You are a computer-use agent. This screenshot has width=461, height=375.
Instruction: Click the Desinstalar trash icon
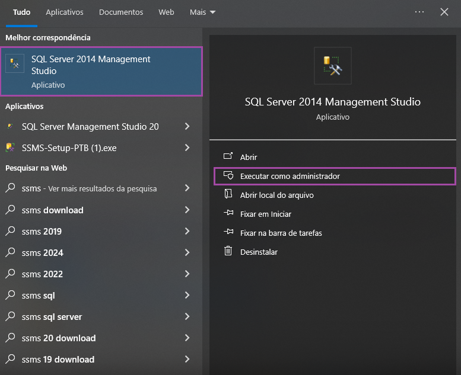coord(228,251)
